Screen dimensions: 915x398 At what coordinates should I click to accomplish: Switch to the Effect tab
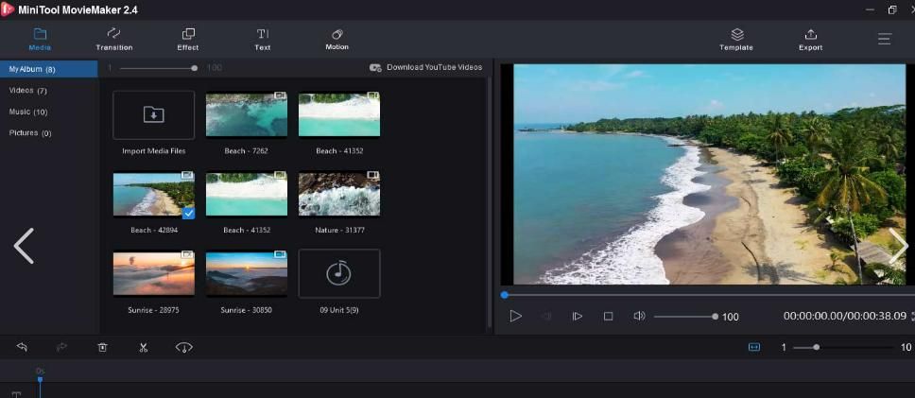pyautogui.click(x=188, y=39)
